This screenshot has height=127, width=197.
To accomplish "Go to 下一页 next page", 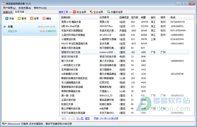I will tap(80, 118).
